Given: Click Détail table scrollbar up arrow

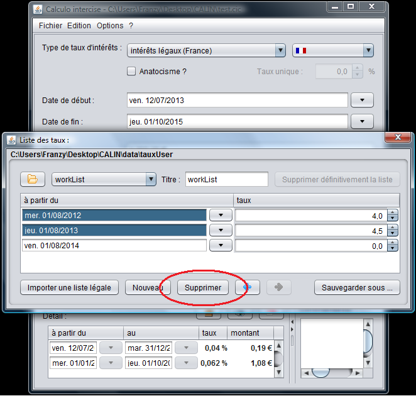Looking at the screenshot, I should pos(278,346).
